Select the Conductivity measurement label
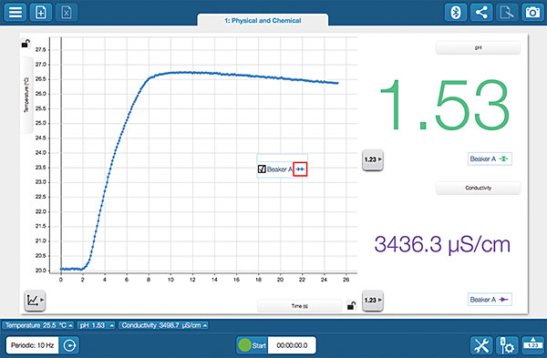 [479, 188]
